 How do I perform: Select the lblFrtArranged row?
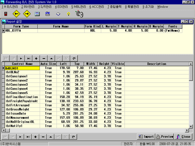click(x=96, y=105)
